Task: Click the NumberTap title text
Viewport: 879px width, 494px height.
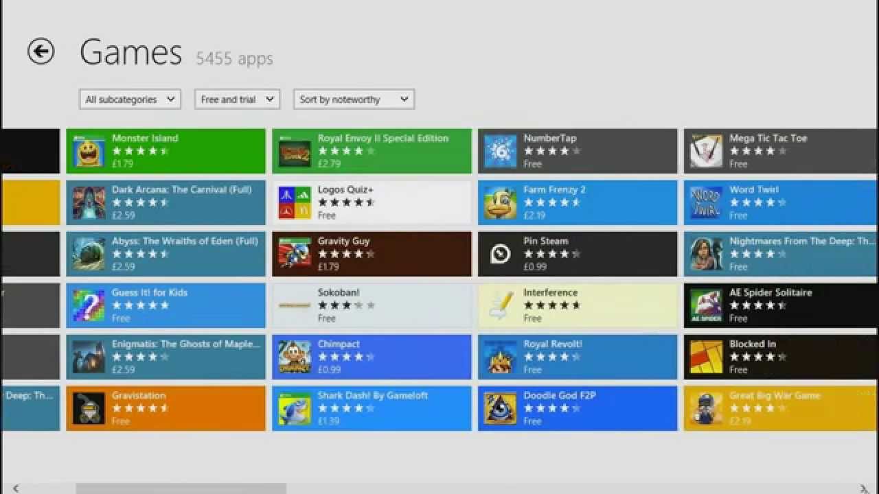Action: click(549, 138)
